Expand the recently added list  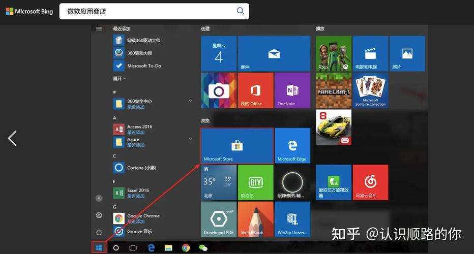tap(120, 79)
